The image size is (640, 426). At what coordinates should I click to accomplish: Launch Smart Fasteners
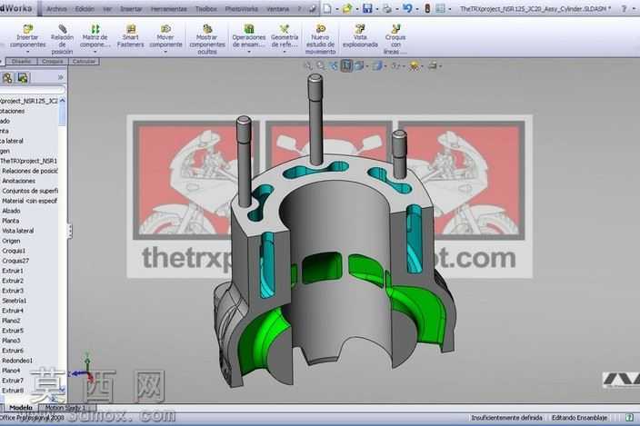point(131,36)
